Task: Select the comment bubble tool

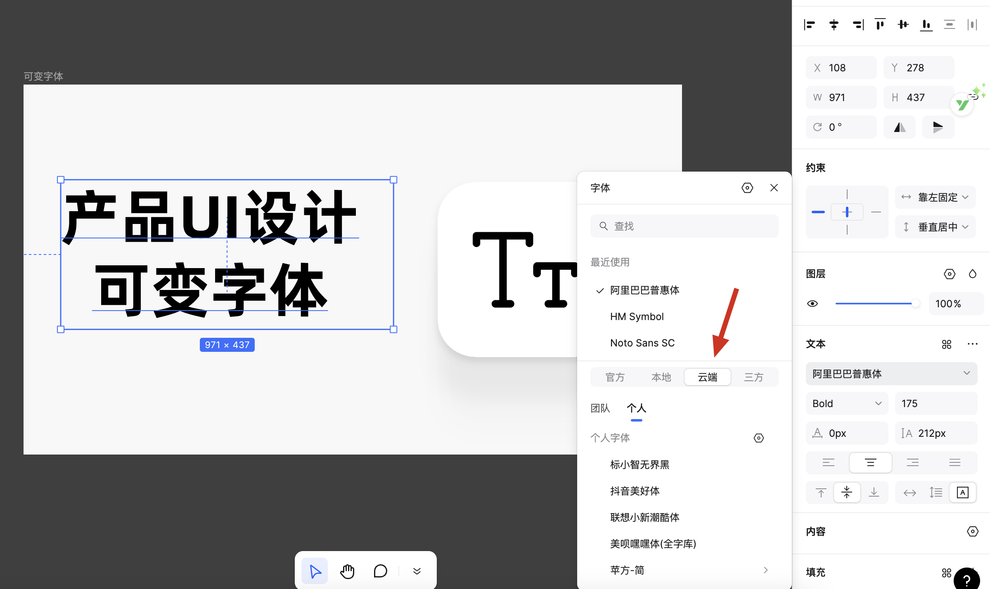Action: pyautogui.click(x=380, y=571)
